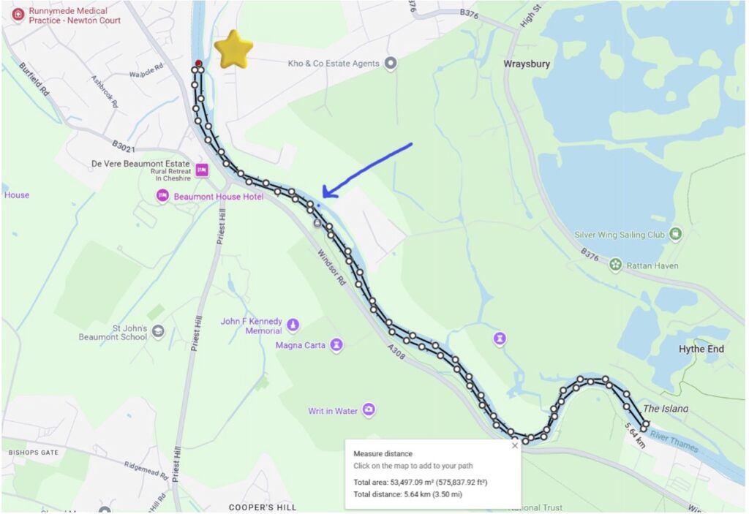Open the Rattan Haven flower icon
Image resolution: width=749 pixels, height=514 pixels.
coord(616,265)
